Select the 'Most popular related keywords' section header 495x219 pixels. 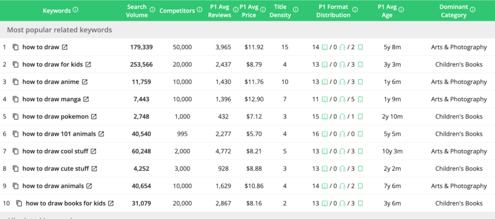pos(59,30)
